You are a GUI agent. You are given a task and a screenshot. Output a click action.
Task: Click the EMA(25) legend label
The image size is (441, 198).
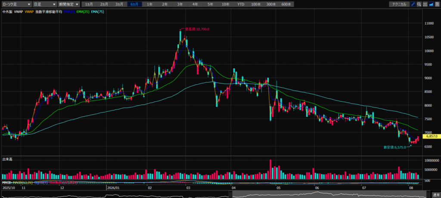pos(83,12)
